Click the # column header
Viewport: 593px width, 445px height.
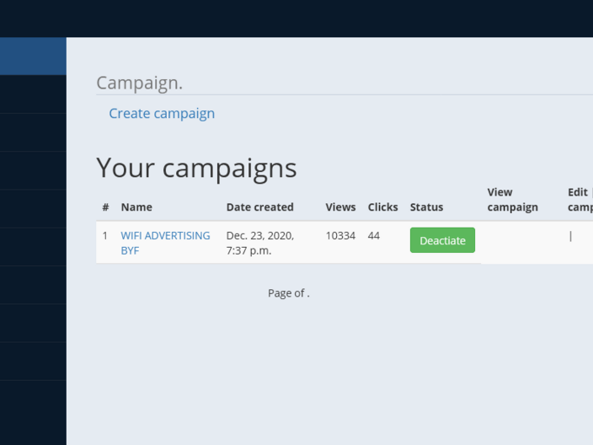[105, 207]
